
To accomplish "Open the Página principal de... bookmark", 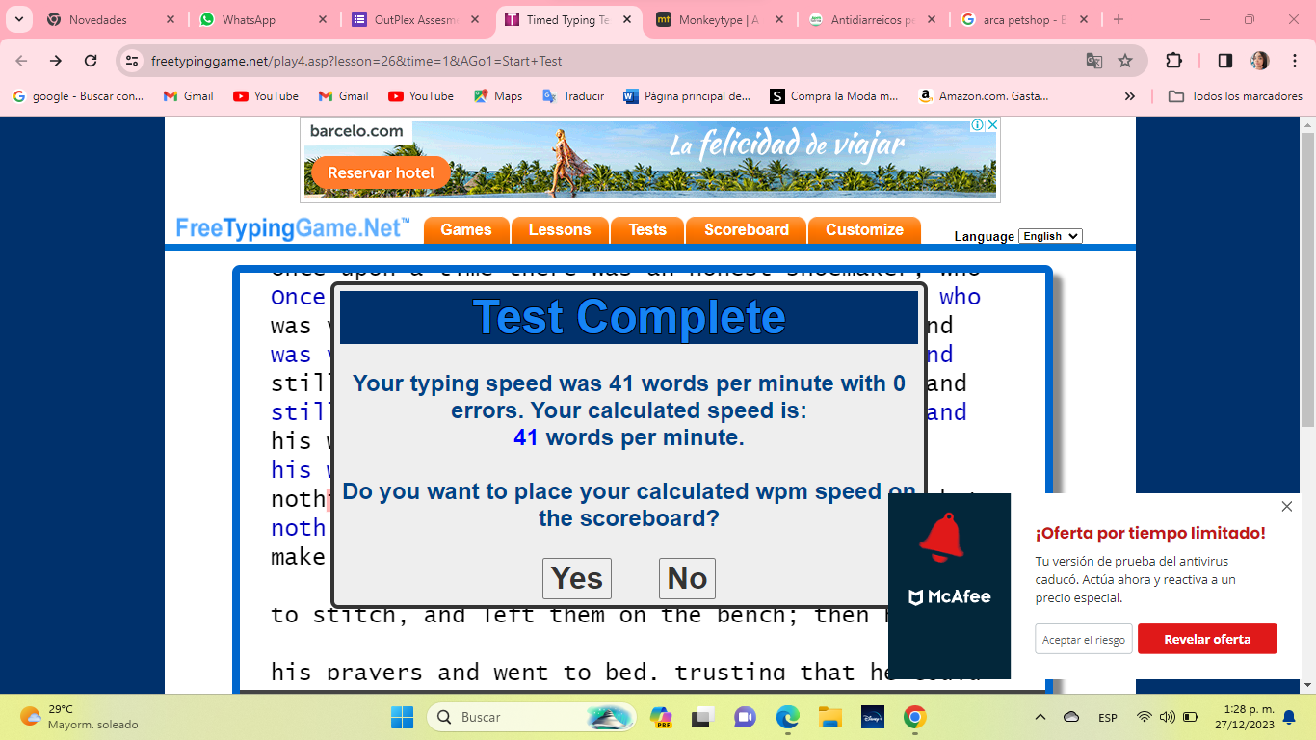I will click(688, 96).
